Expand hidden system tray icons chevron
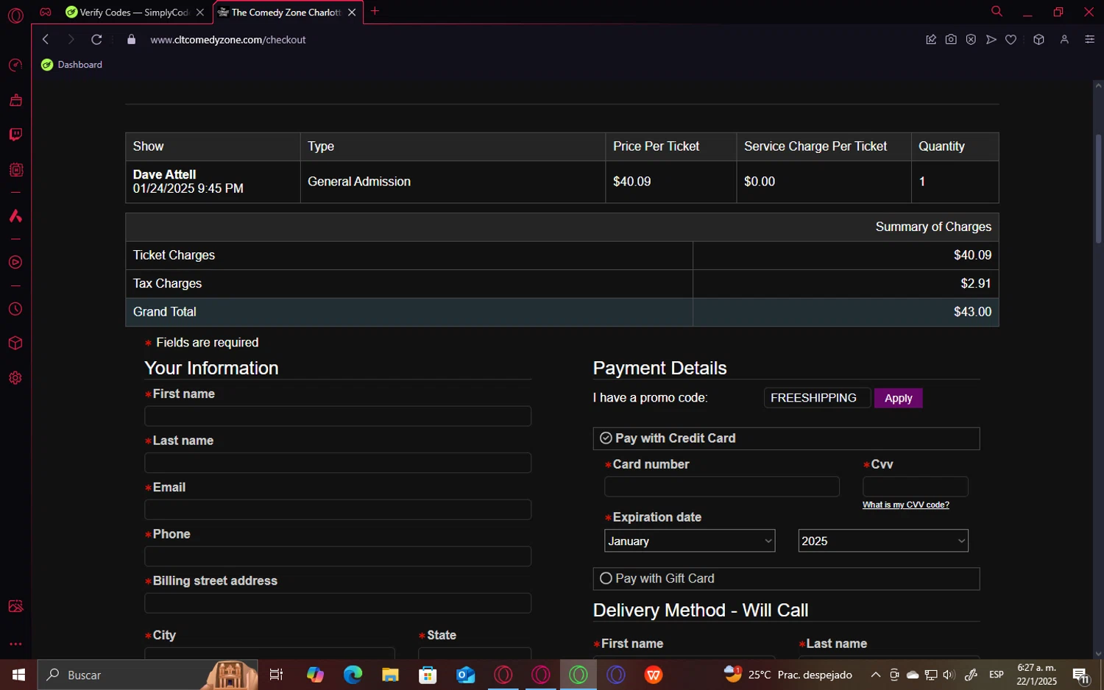 (876, 675)
